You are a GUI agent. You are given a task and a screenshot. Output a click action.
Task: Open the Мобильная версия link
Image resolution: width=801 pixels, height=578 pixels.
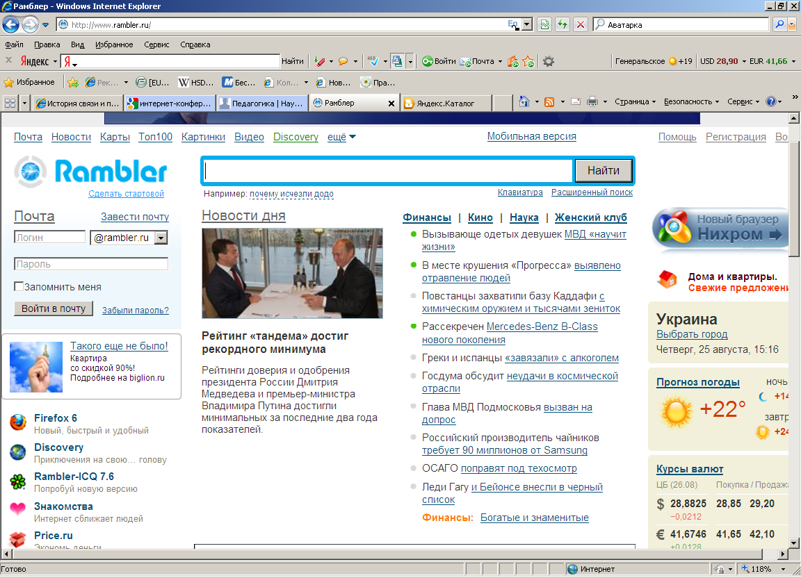532,136
